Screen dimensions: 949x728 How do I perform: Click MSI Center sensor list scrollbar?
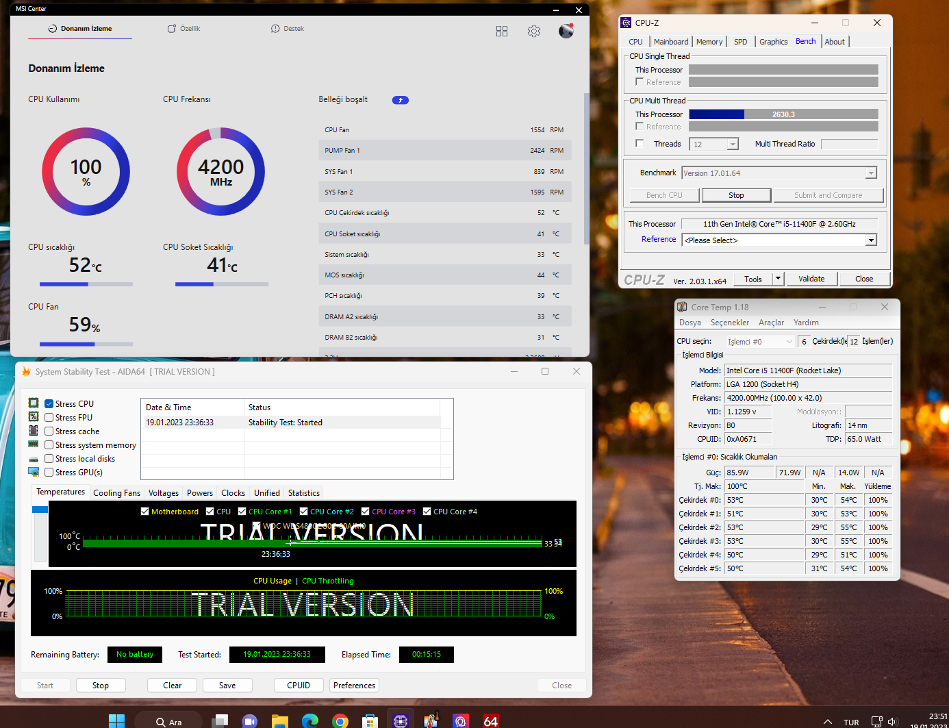586,168
